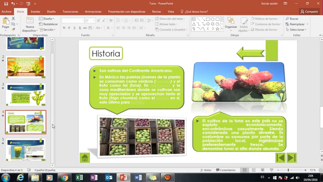Click the Format Painter brush icon
The width and height of the screenshot is (323, 182).
(13, 29)
